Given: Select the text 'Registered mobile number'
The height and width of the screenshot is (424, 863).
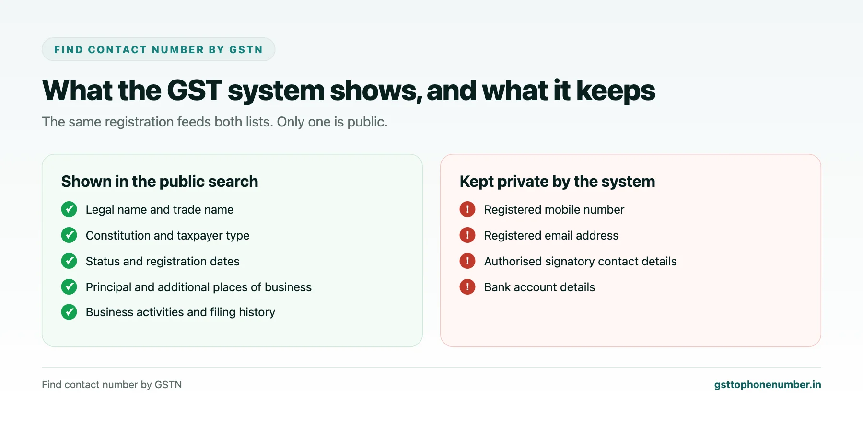Looking at the screenshot, I should (554, 210).
